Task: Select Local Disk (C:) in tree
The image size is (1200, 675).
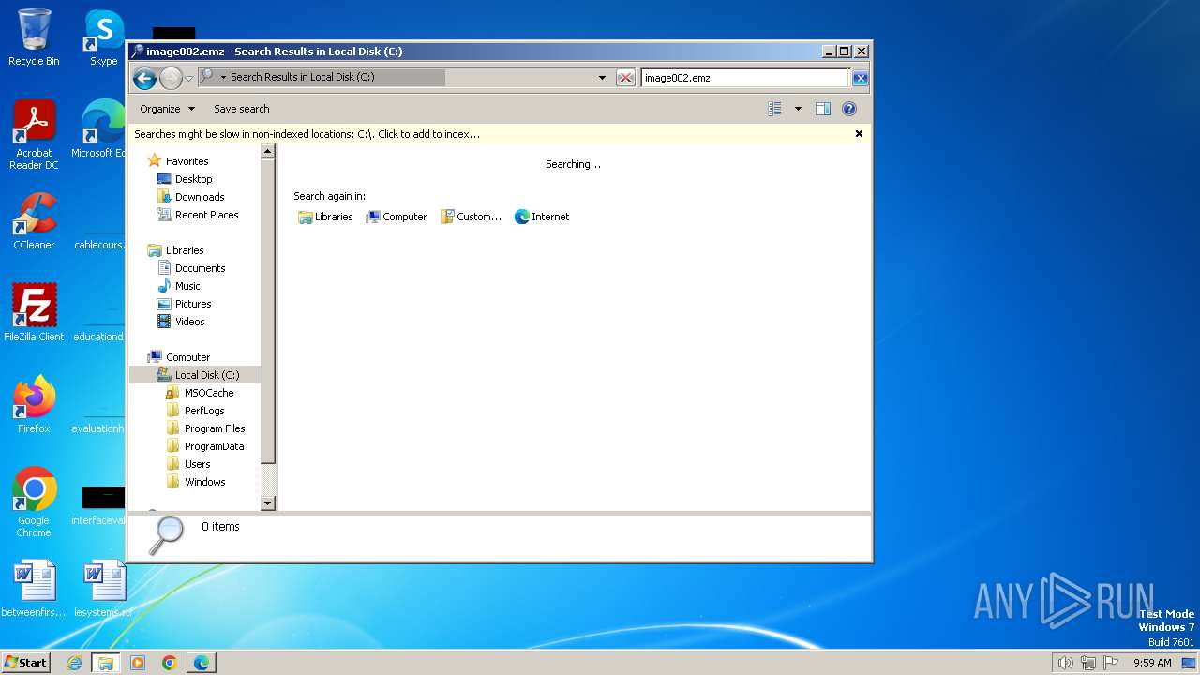Action: click(195, 375)
